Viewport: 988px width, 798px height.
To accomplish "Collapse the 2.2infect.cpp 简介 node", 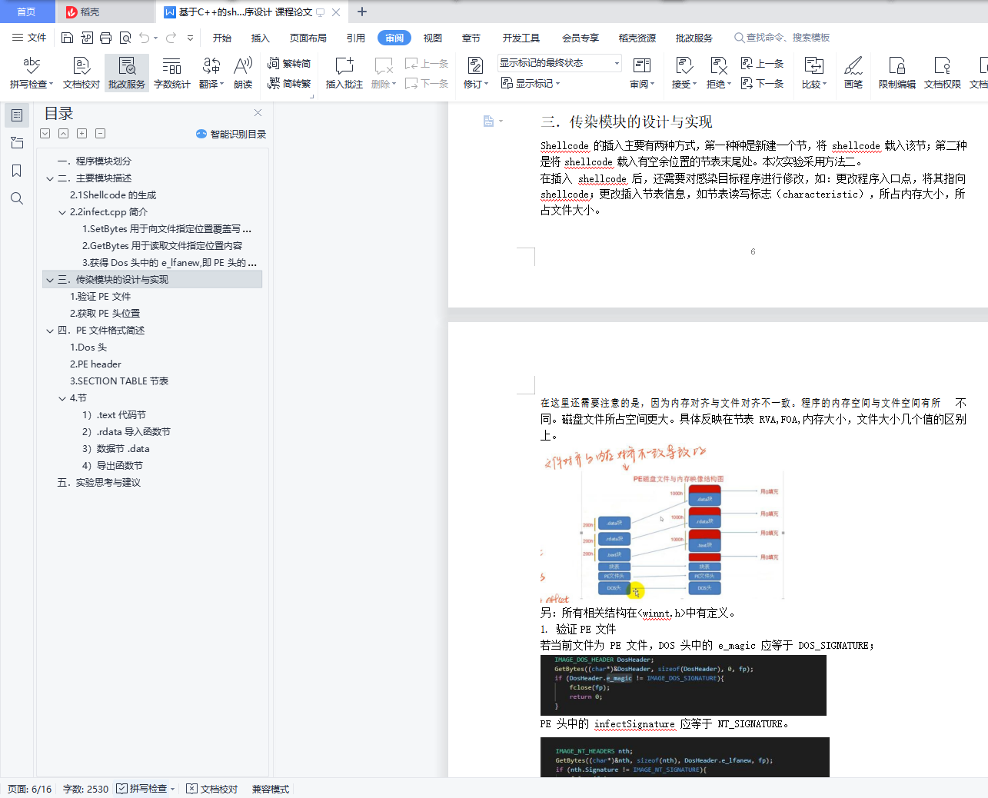I will click(62, 212).
